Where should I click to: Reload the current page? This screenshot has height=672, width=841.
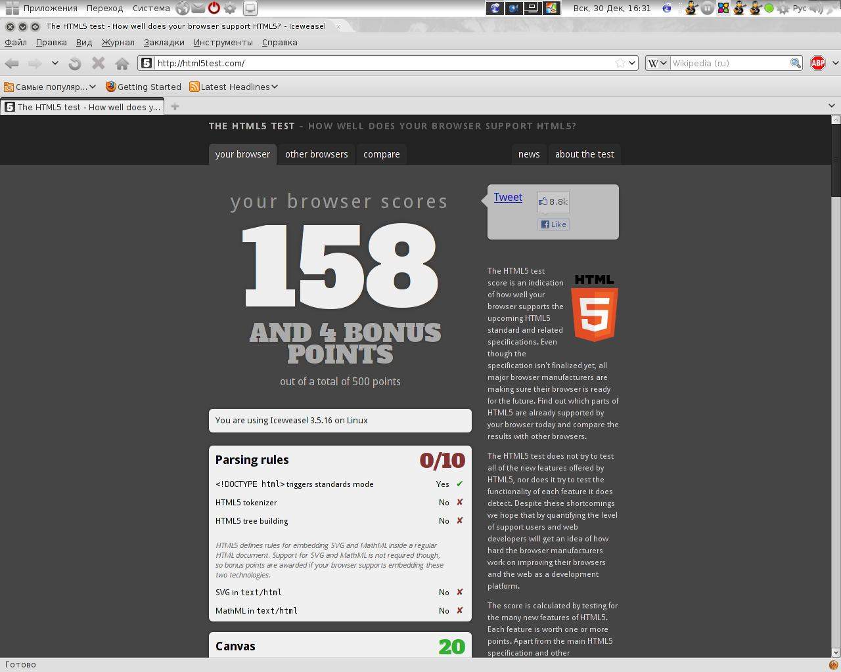[x=75, y=63]
